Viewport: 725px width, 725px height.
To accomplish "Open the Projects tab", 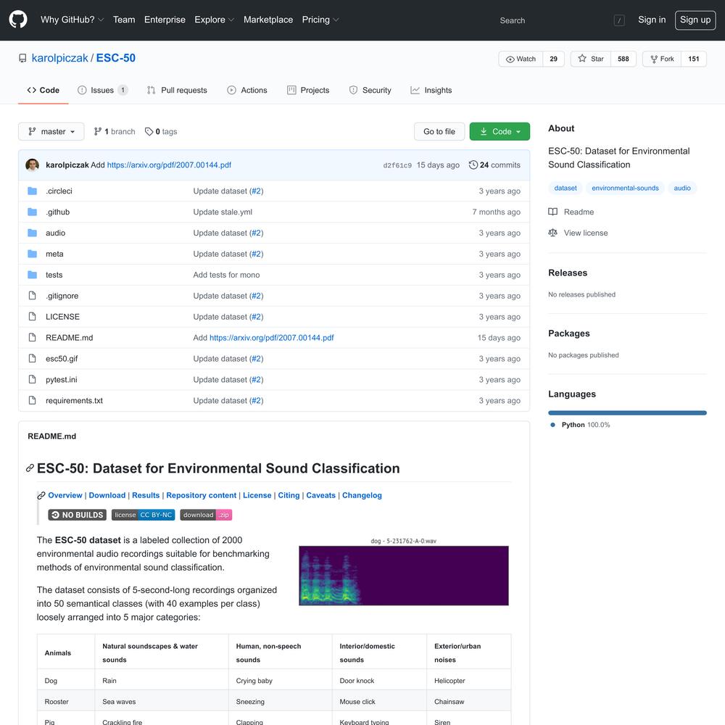I will (x=308, y=90).
